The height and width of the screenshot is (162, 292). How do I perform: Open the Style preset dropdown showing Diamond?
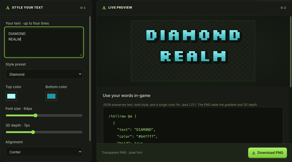point(44,74)
